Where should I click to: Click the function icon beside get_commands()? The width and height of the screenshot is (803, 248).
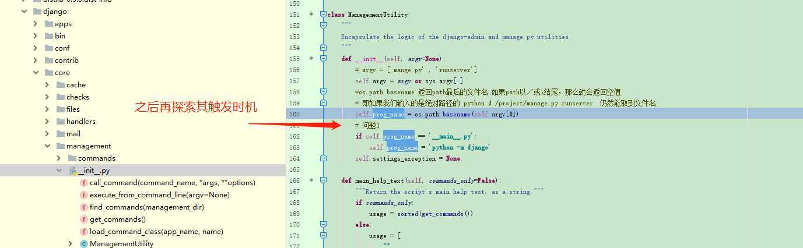(x=83, y=219)
